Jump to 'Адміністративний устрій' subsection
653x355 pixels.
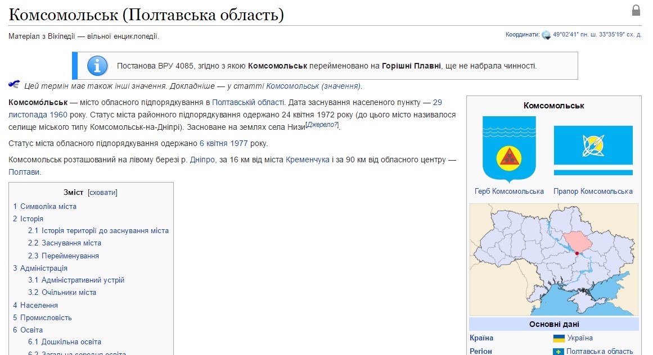(83, 280)
